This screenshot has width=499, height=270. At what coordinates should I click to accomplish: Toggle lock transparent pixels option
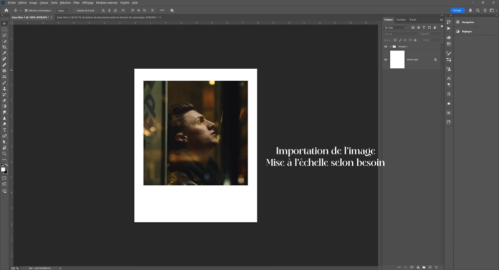pyautogui.click(x=395, y=40)
